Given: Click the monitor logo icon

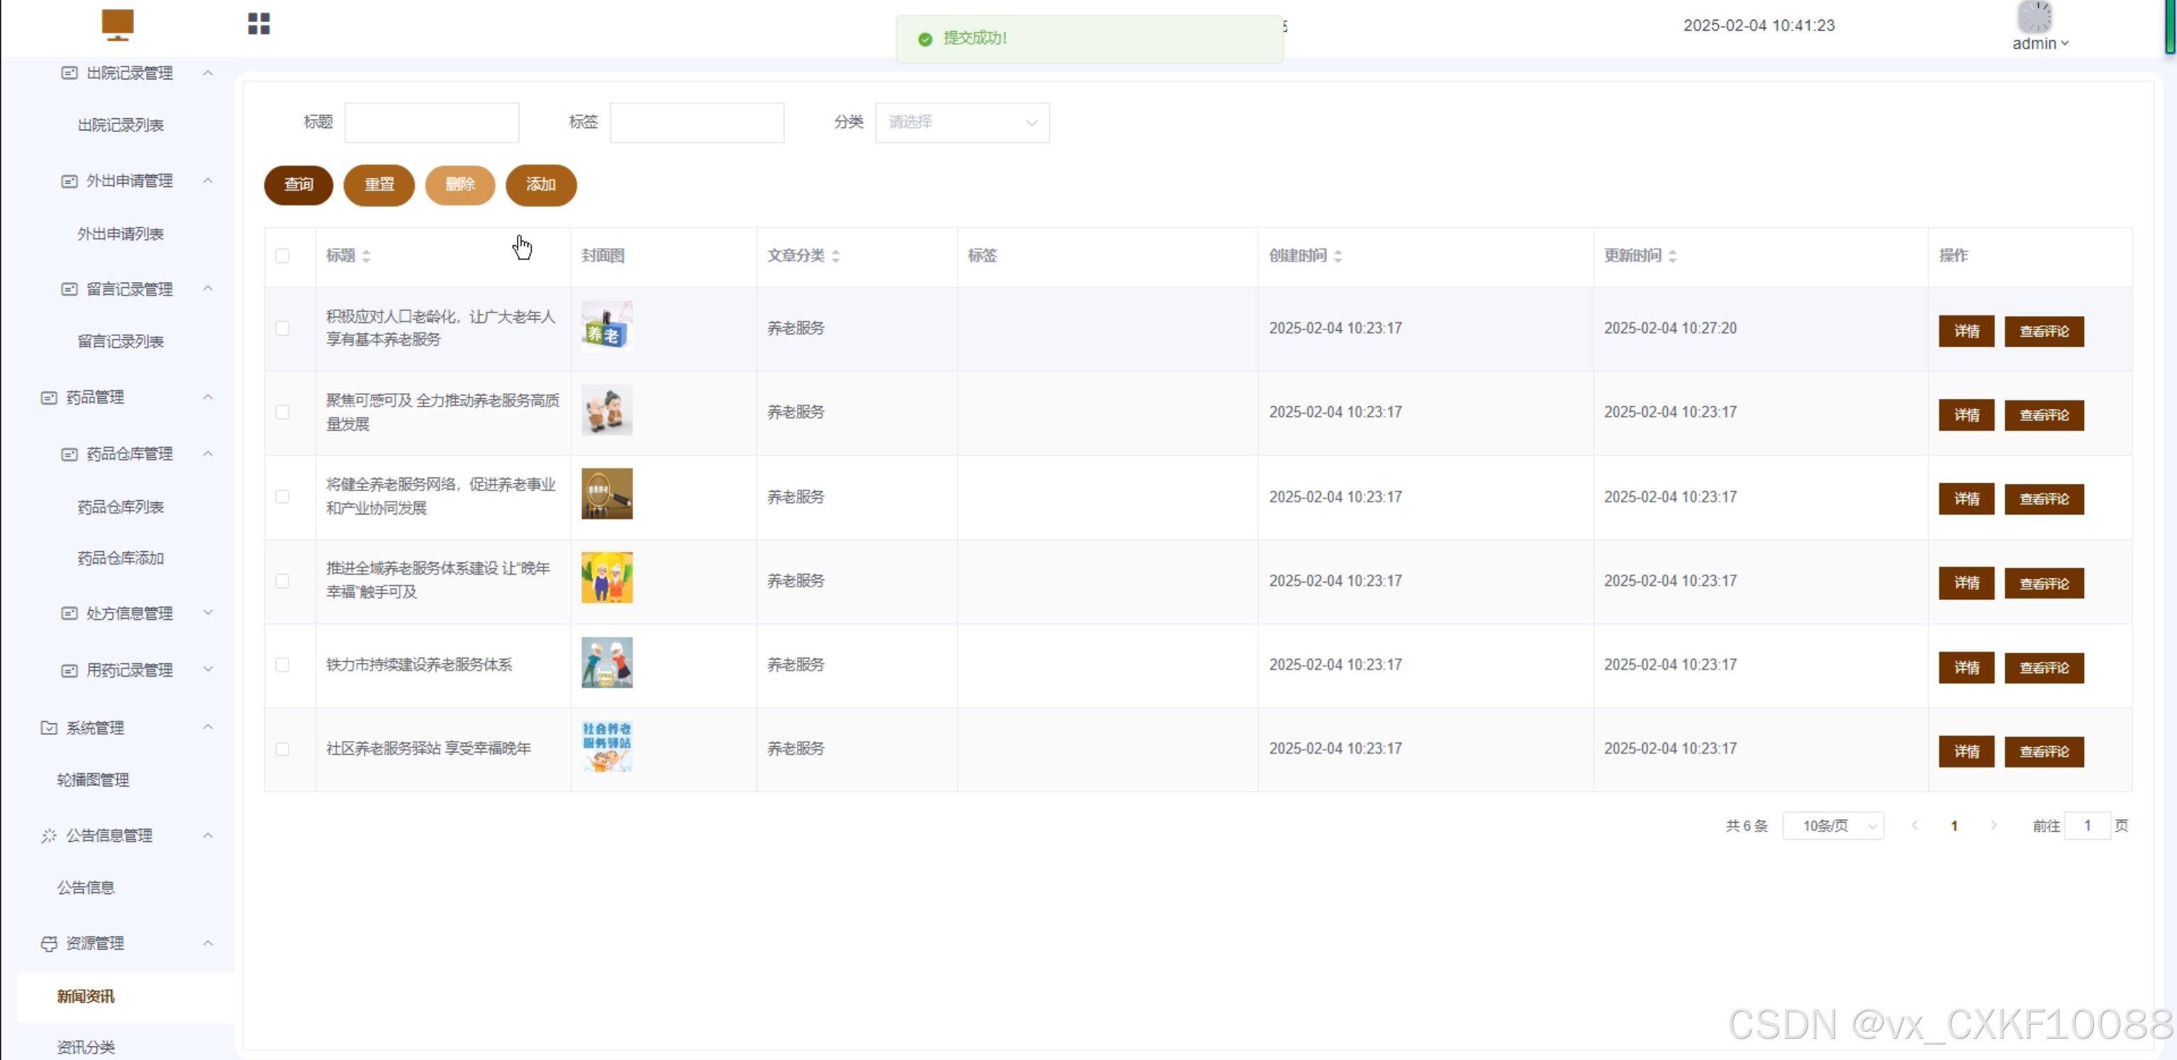Looking at the screenshot, I should (x=118, y=25).
